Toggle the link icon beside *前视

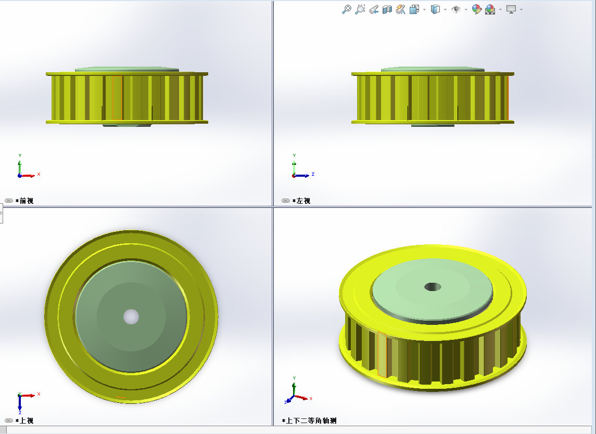tap(9, 201)
